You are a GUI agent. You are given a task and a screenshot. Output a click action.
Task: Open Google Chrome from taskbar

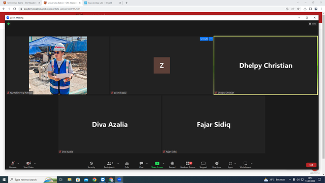coord(94,179)
